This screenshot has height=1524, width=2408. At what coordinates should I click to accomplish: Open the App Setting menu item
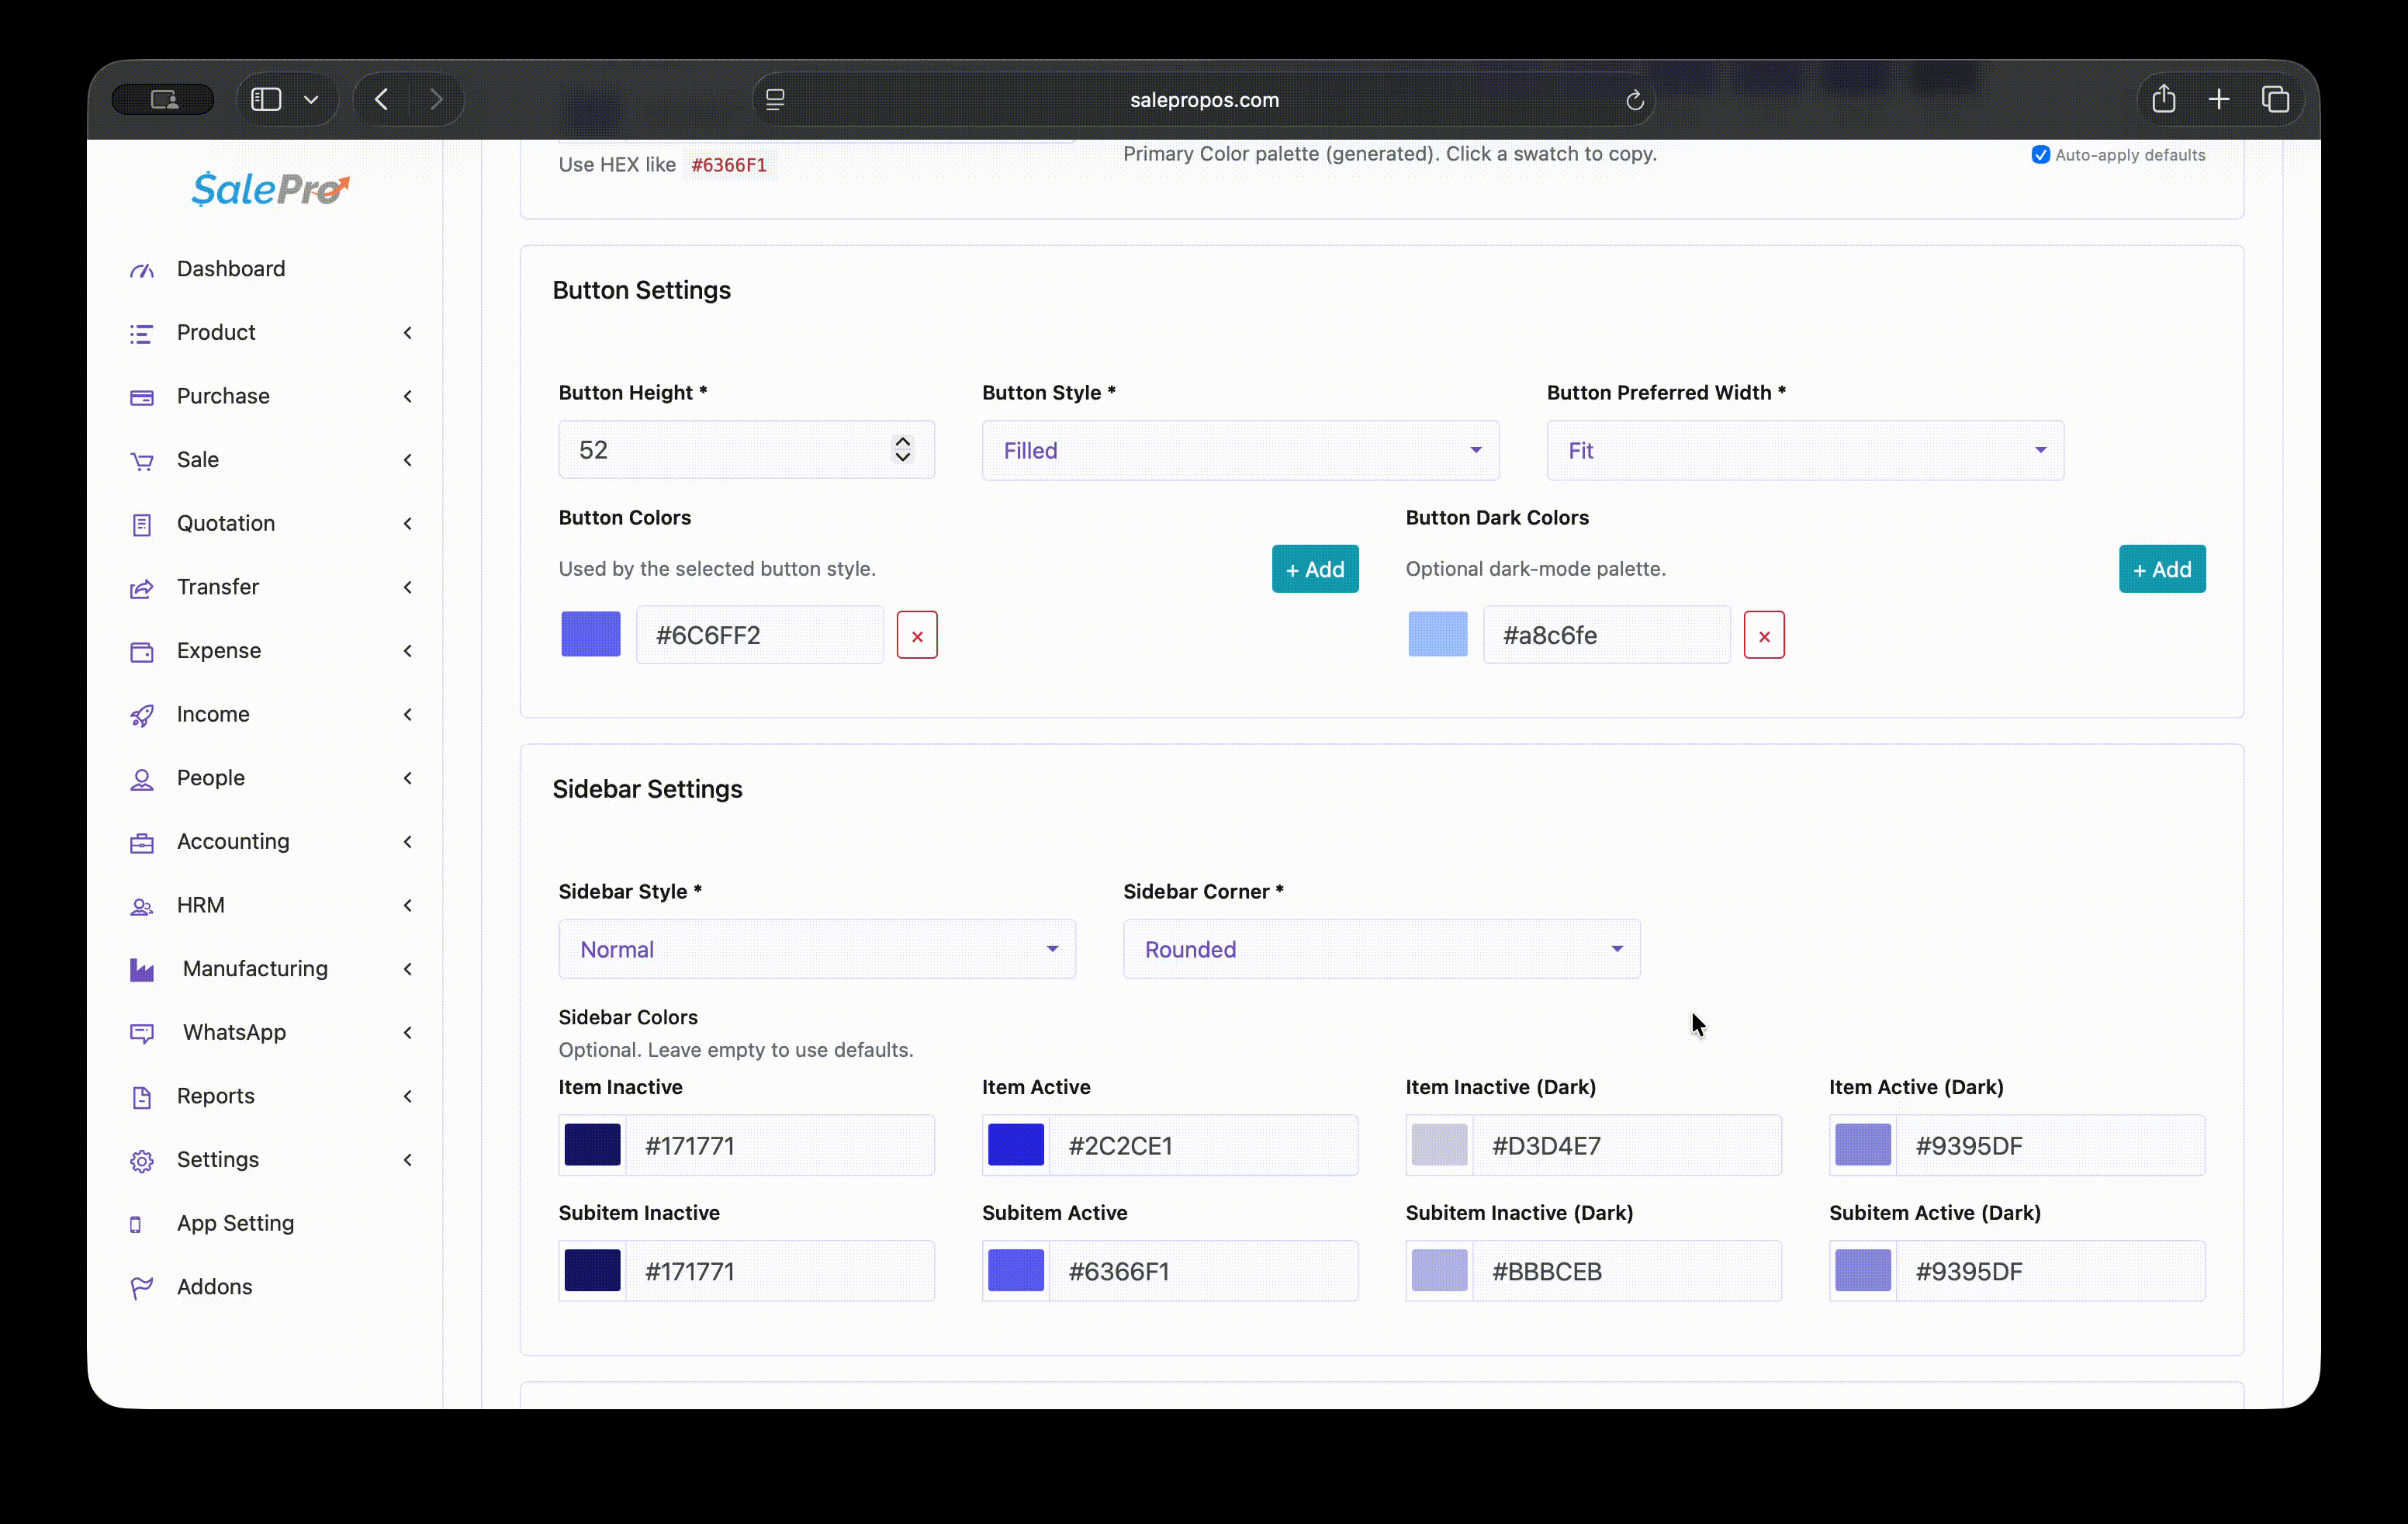click(235, 1223)
